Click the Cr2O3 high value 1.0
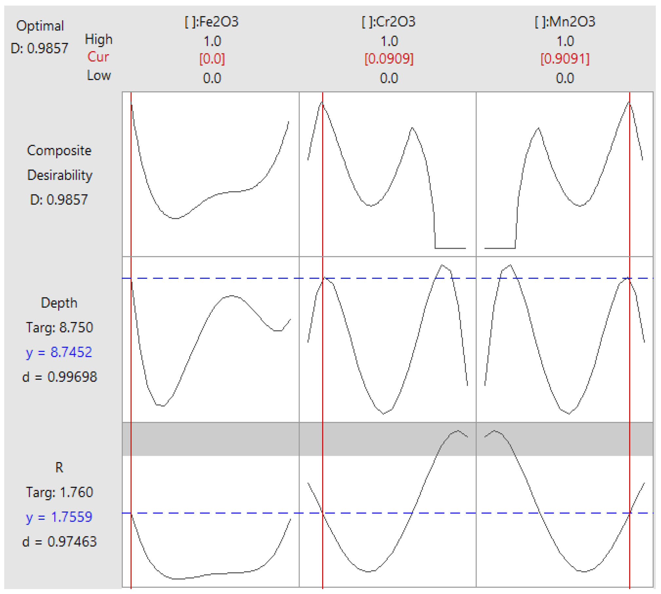 (x=389, y=41)
